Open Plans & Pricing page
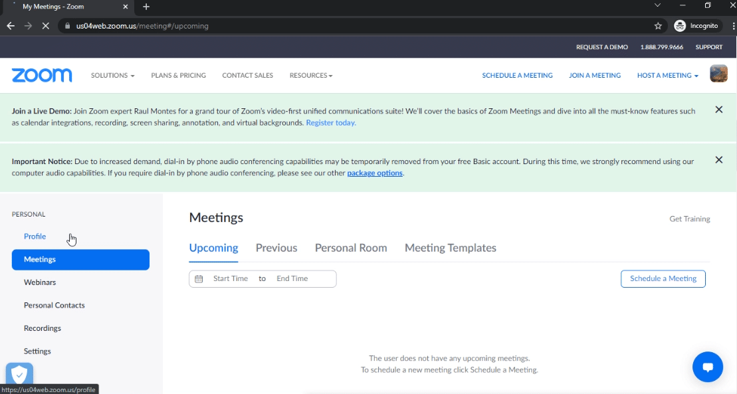This screenshot has width=737, height=394. (178, 75)
